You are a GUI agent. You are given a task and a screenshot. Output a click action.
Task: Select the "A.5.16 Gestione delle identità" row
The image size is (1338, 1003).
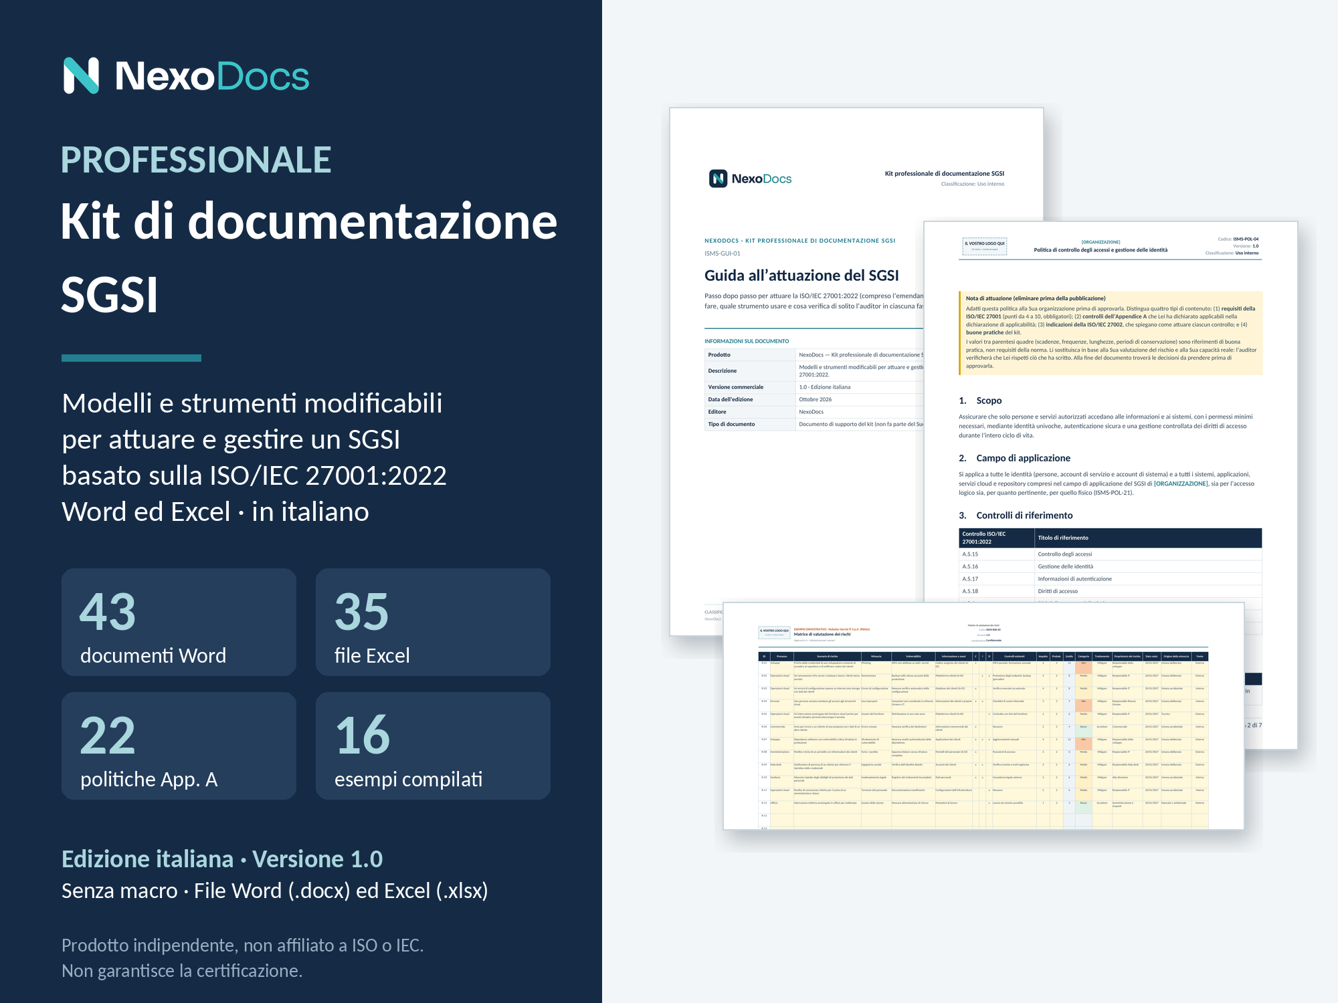[1111, 566]
